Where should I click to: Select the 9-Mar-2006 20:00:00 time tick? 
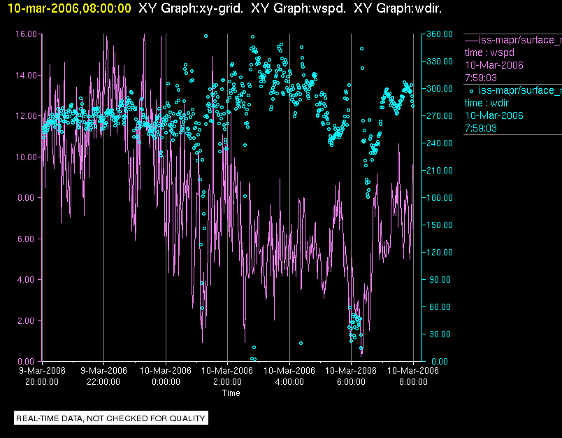(x=42, y=376)
